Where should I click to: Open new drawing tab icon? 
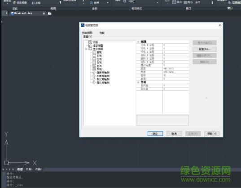(49, 13)
